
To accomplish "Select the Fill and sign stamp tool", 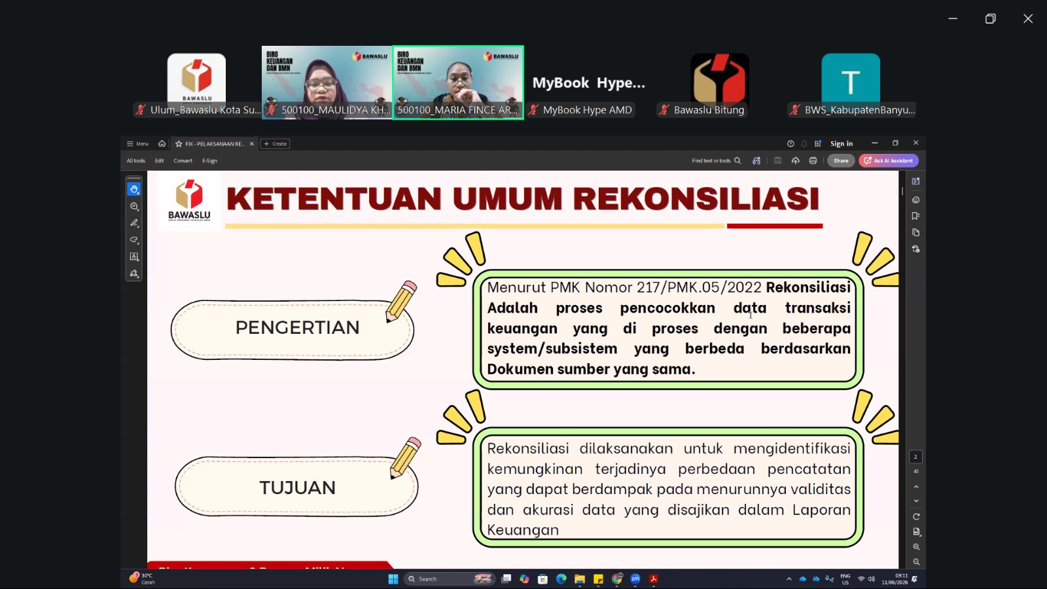I will [134, 274].
